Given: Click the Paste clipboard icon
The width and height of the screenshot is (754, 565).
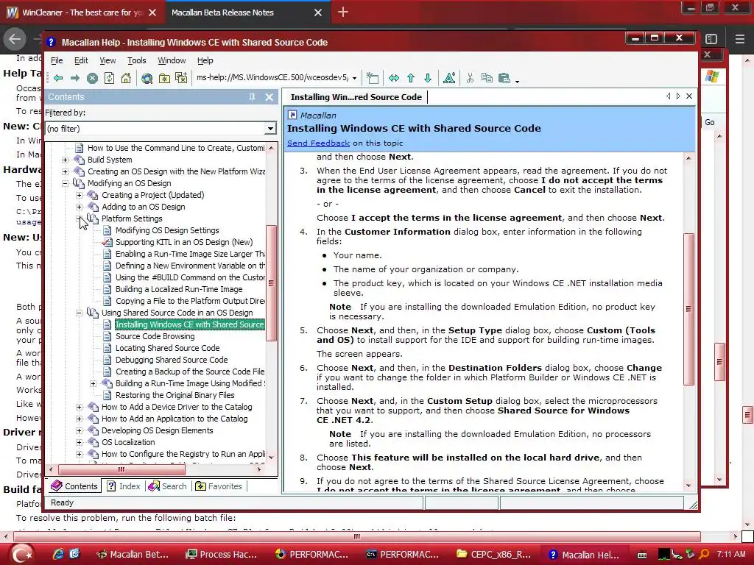Looking at the screenshot, I should [x=504, y=78].
